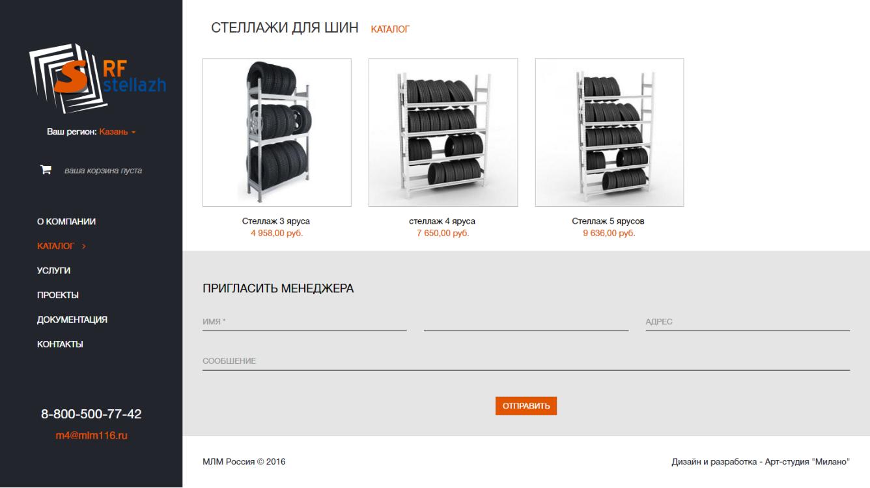Open the УСЛУГИ menu item
870x488 pixels.
click(x=53, y=271)
